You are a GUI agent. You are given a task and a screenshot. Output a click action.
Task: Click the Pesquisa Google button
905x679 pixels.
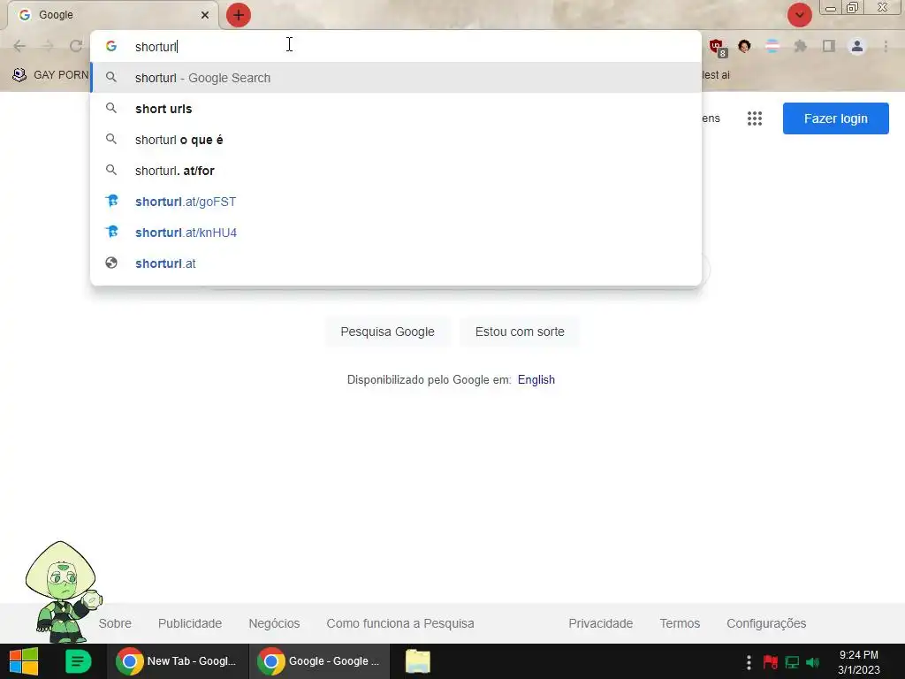387,332
